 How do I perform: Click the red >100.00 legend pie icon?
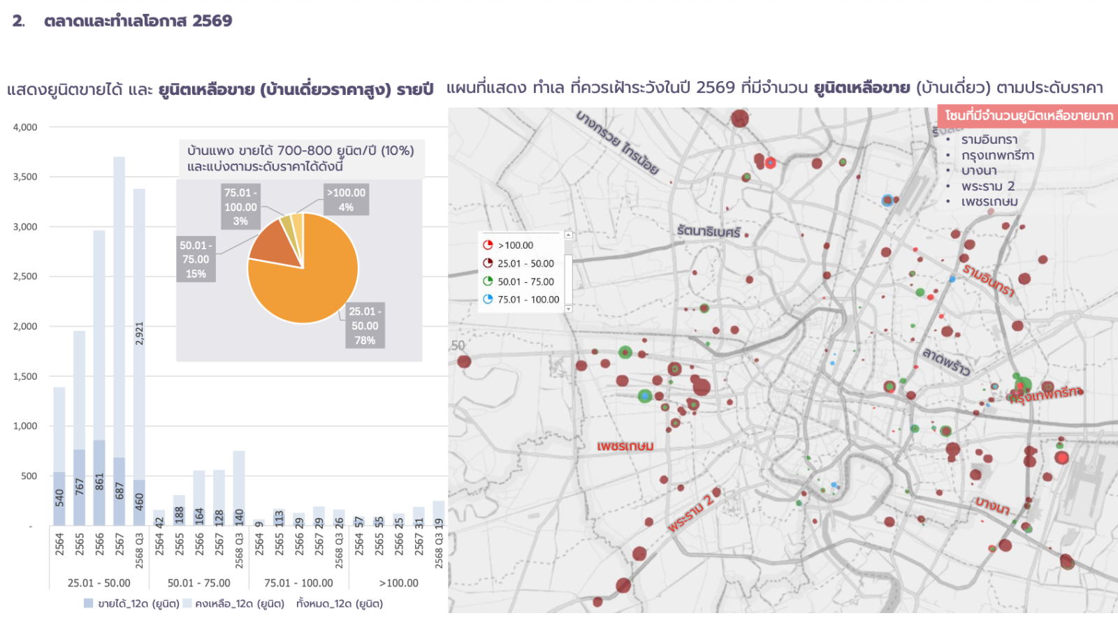point(488,245)
